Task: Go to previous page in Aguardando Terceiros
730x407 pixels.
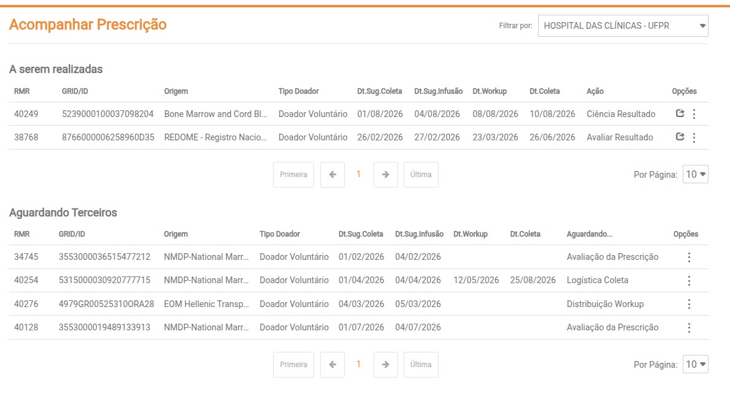Action: pos(332,365)
